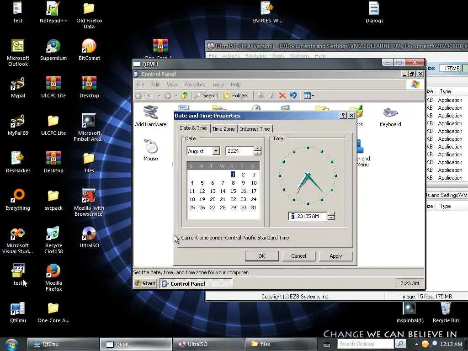Viewport: 468px width, 351px height.
Task: Click the Undo toolbar icon
Action: tap(293, 96)
